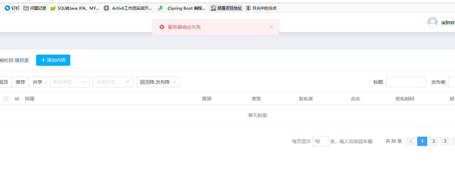
Task: Click the 置顶 column header
Action: coord(207,99)
